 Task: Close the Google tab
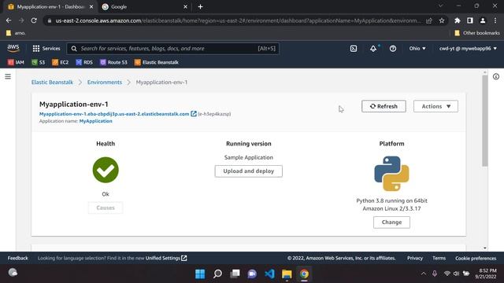pyautogui.click(x=185, y=7)
